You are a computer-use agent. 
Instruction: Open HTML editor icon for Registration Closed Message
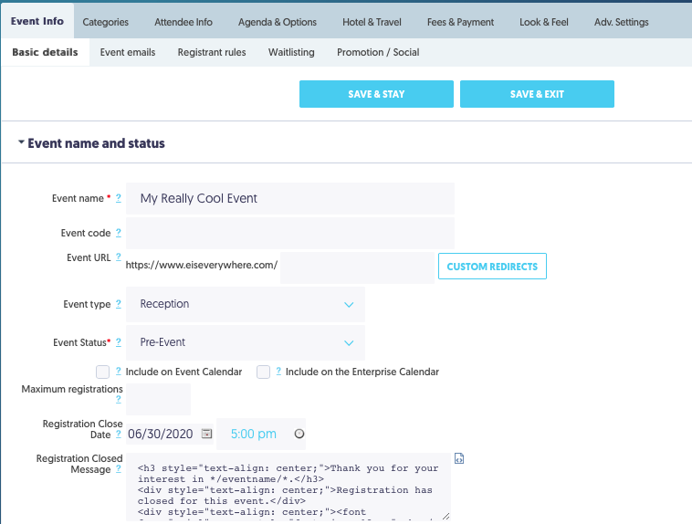459,459
